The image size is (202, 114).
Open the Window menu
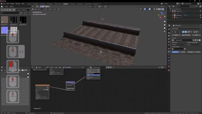[18, 4]
